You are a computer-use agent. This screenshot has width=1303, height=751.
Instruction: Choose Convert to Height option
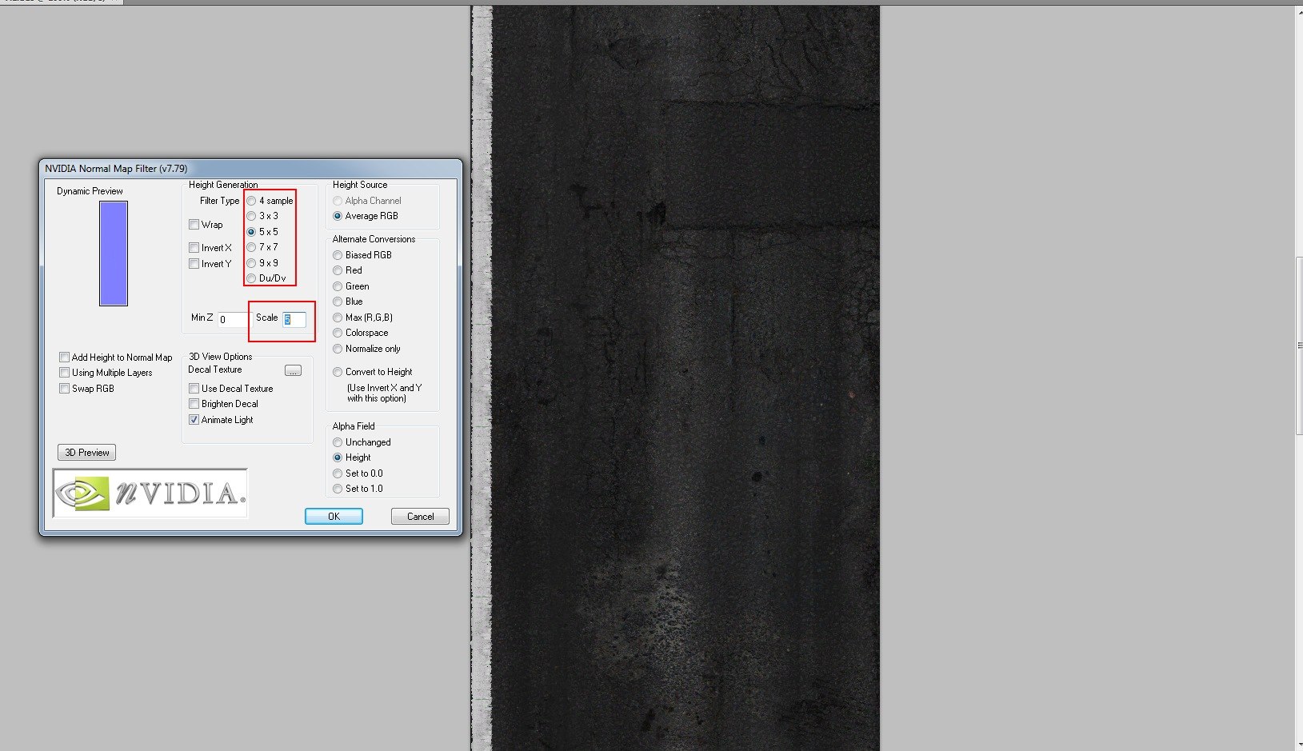click(338, 372)
